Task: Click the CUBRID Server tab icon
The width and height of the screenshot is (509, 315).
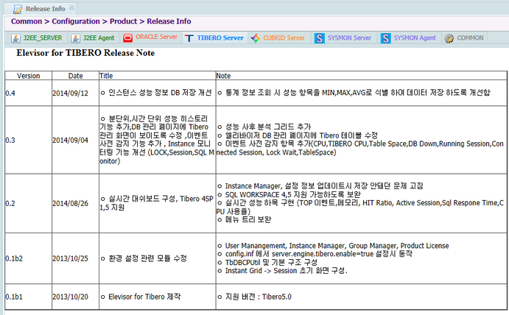Action: pos(256,38)
